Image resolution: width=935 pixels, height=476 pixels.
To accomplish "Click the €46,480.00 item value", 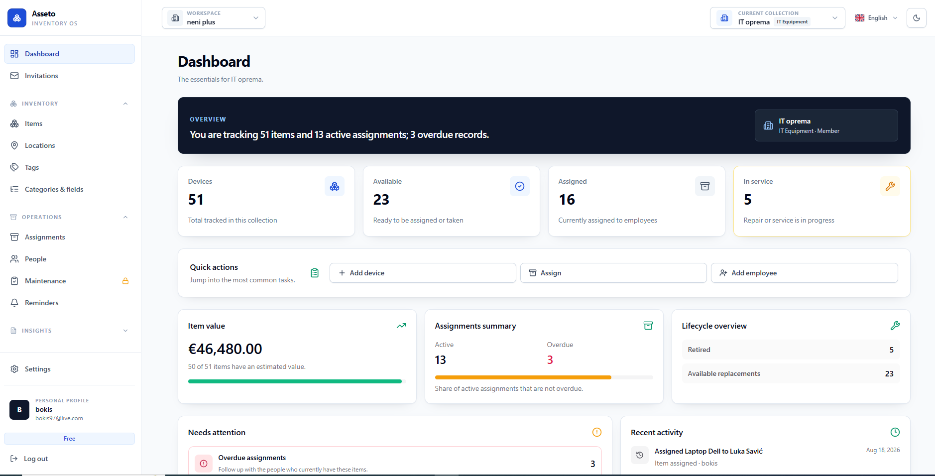I will [225, 349].
